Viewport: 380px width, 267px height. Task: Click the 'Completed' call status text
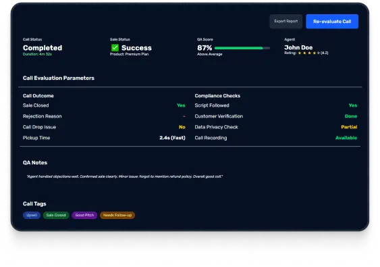tap(43, 48)
